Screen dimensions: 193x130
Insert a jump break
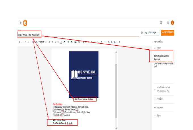[104, 42]
